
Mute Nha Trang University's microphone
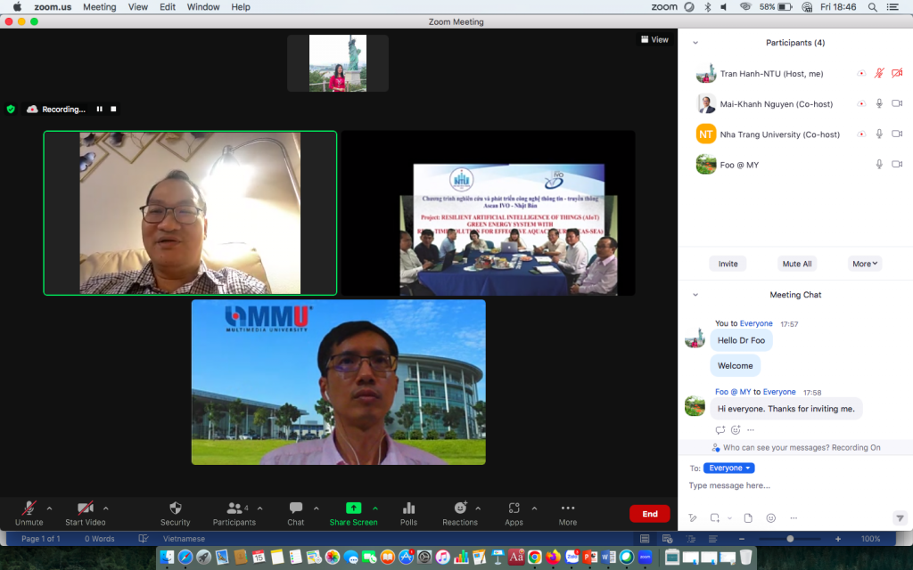coord(879,134)
